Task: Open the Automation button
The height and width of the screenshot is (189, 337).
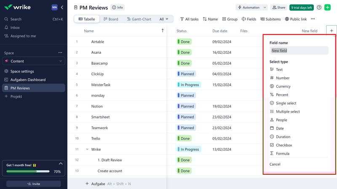Action: pos(249,8)
